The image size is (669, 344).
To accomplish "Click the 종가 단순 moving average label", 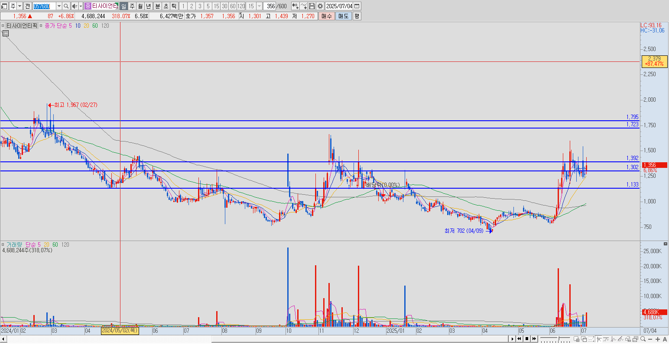I will pos(56,26).
